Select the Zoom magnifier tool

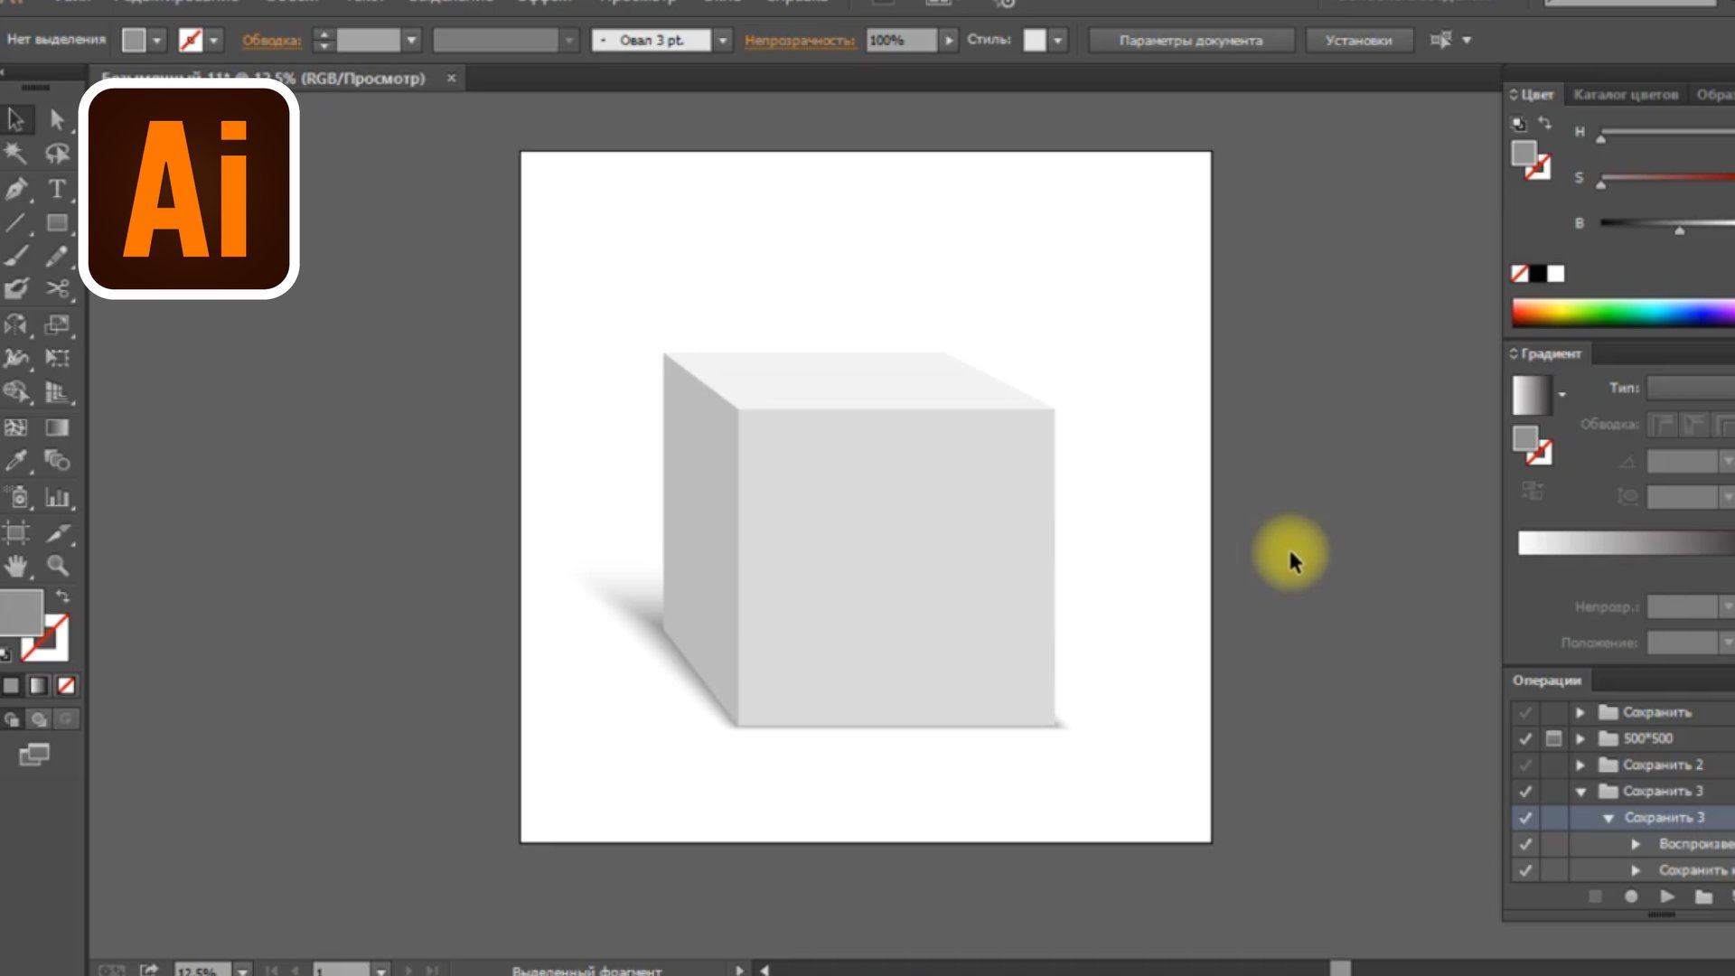click(x=57, y=567)
